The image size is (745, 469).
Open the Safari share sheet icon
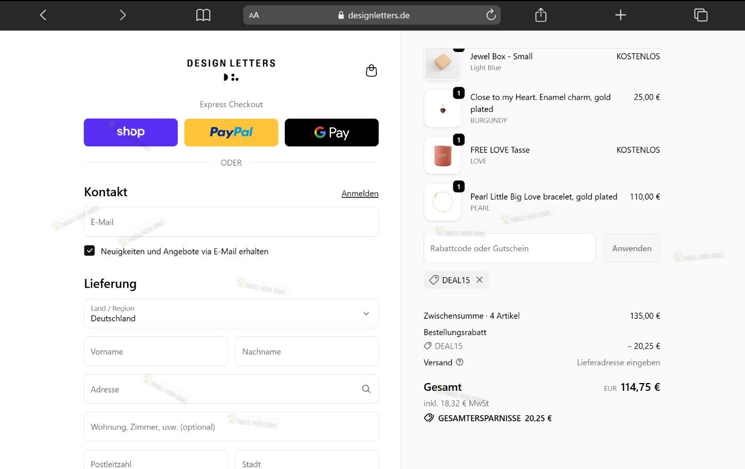pyautogui.click(x=541, y=15)
